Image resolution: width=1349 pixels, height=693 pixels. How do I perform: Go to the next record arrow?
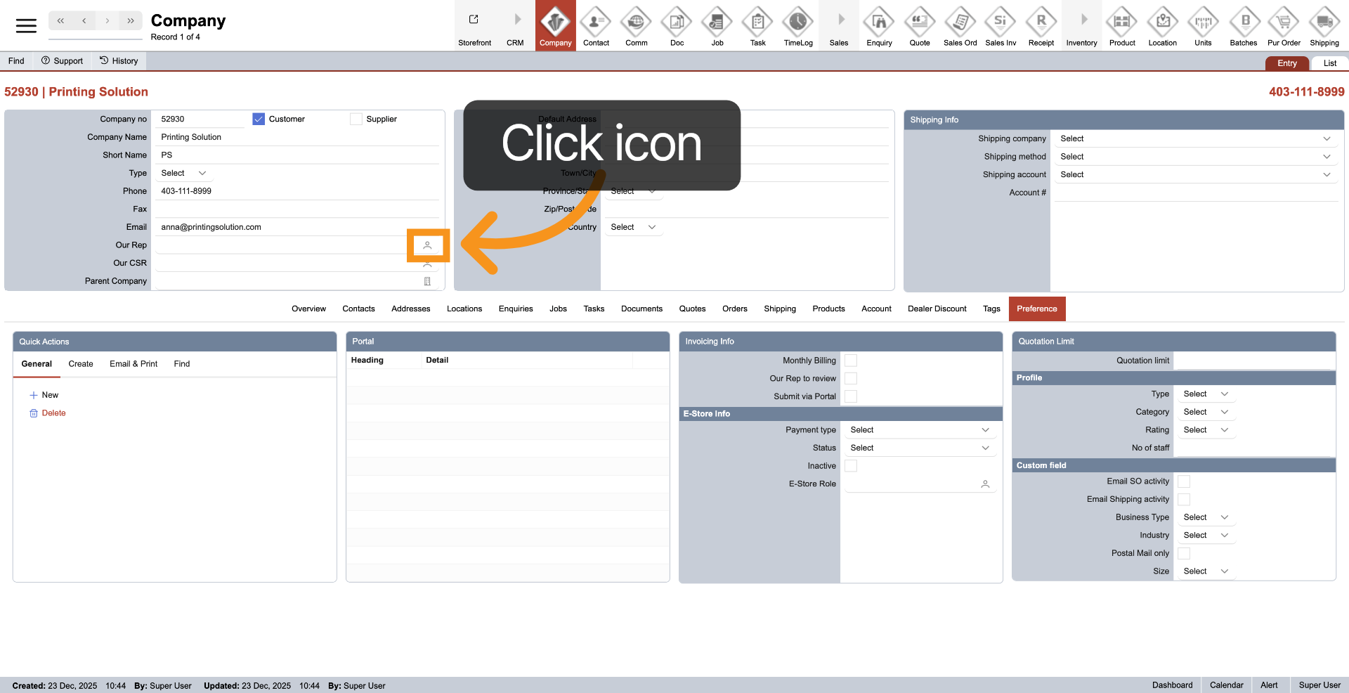pyautogui.click(x=107, y=21)
